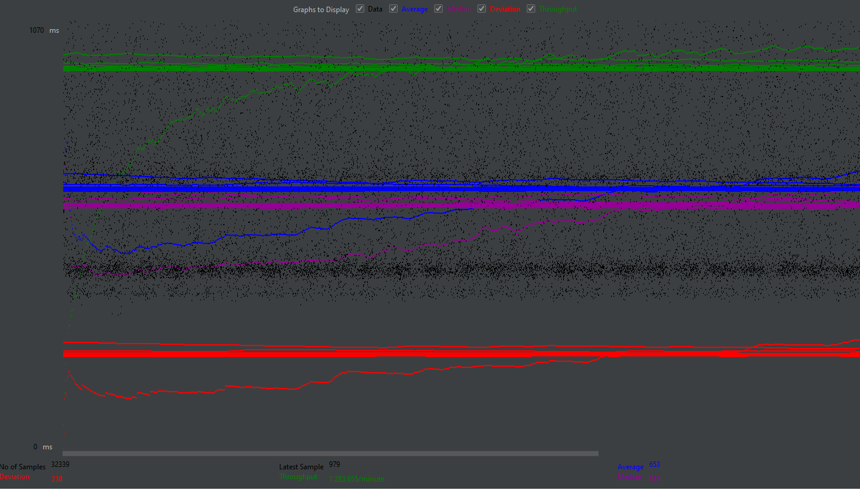860x490 pixels.
Task: Click the green Throughput label at top
Action: [558, 10]
